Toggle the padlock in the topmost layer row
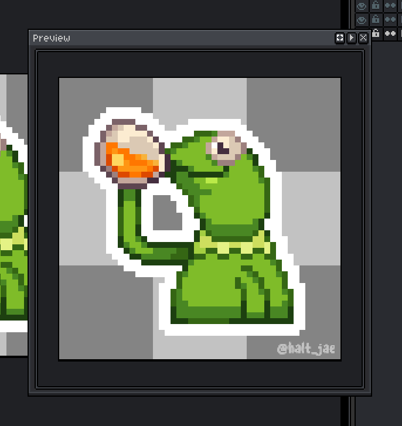The image size is (402, 426). tap(376, 5)
